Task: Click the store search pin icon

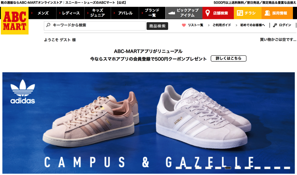Action: 208,13
